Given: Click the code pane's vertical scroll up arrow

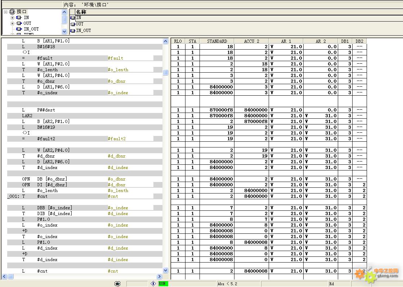Looking at the screenshot, I should 166,41.
